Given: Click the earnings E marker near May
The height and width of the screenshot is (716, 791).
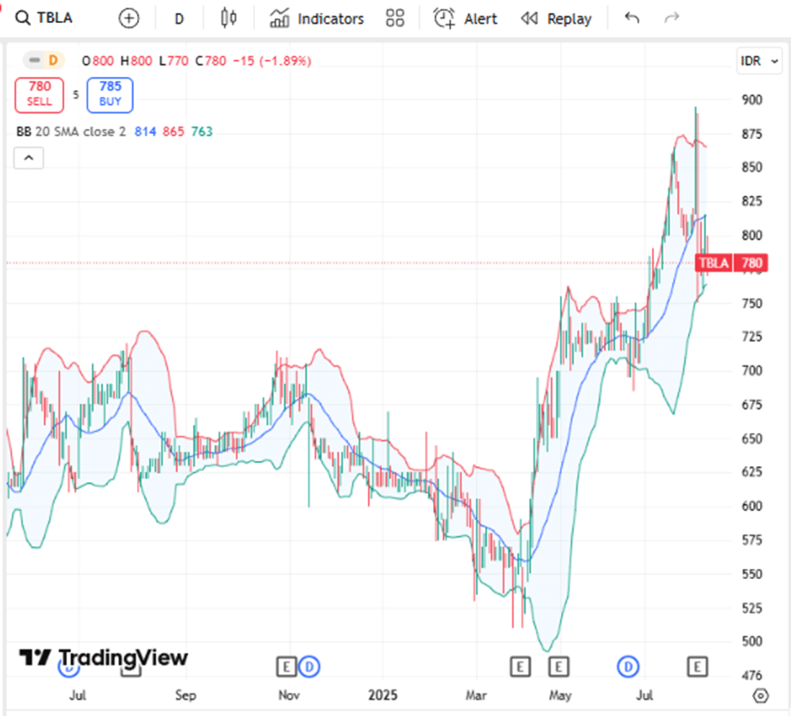Looking at the screenshot, I should coord(558,666).
